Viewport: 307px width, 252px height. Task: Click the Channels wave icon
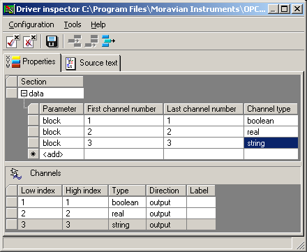pyautogui.click(x=16, y=174)
